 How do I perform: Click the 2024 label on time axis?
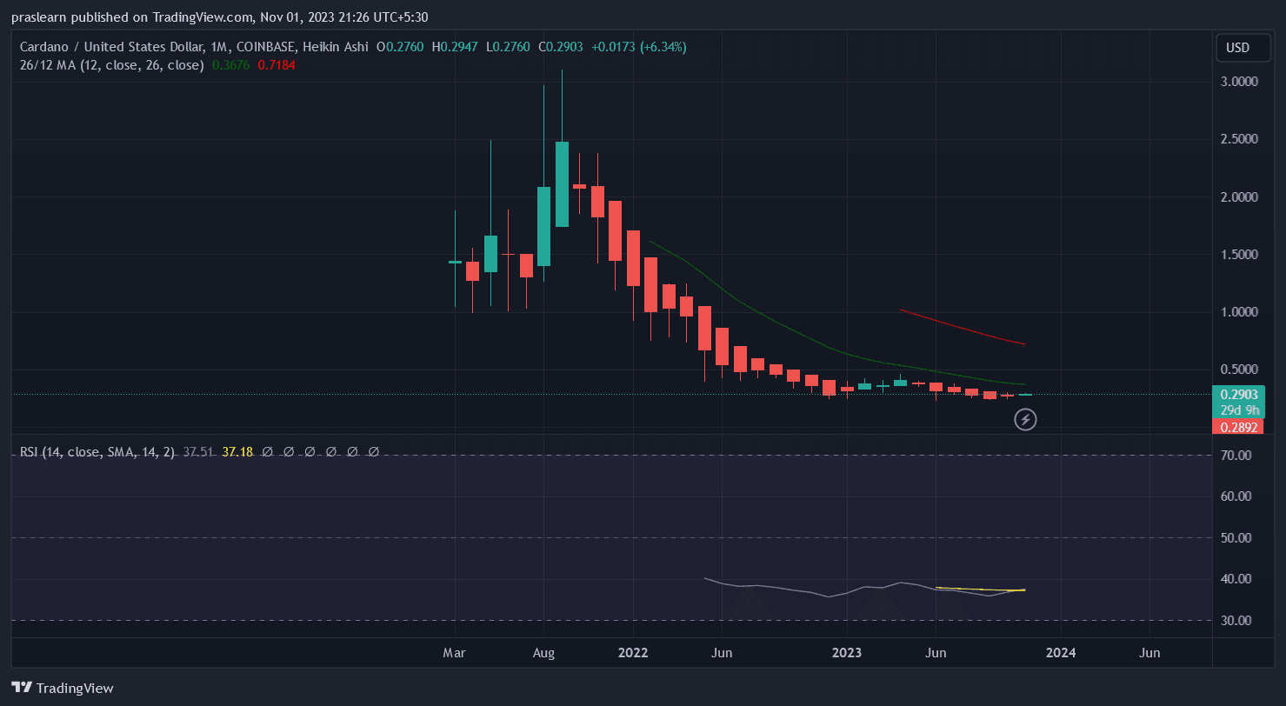click(x=1061, y=652)
